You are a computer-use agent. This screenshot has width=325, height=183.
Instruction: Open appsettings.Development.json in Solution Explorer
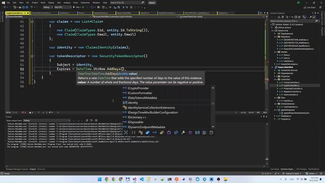[297, 113]
